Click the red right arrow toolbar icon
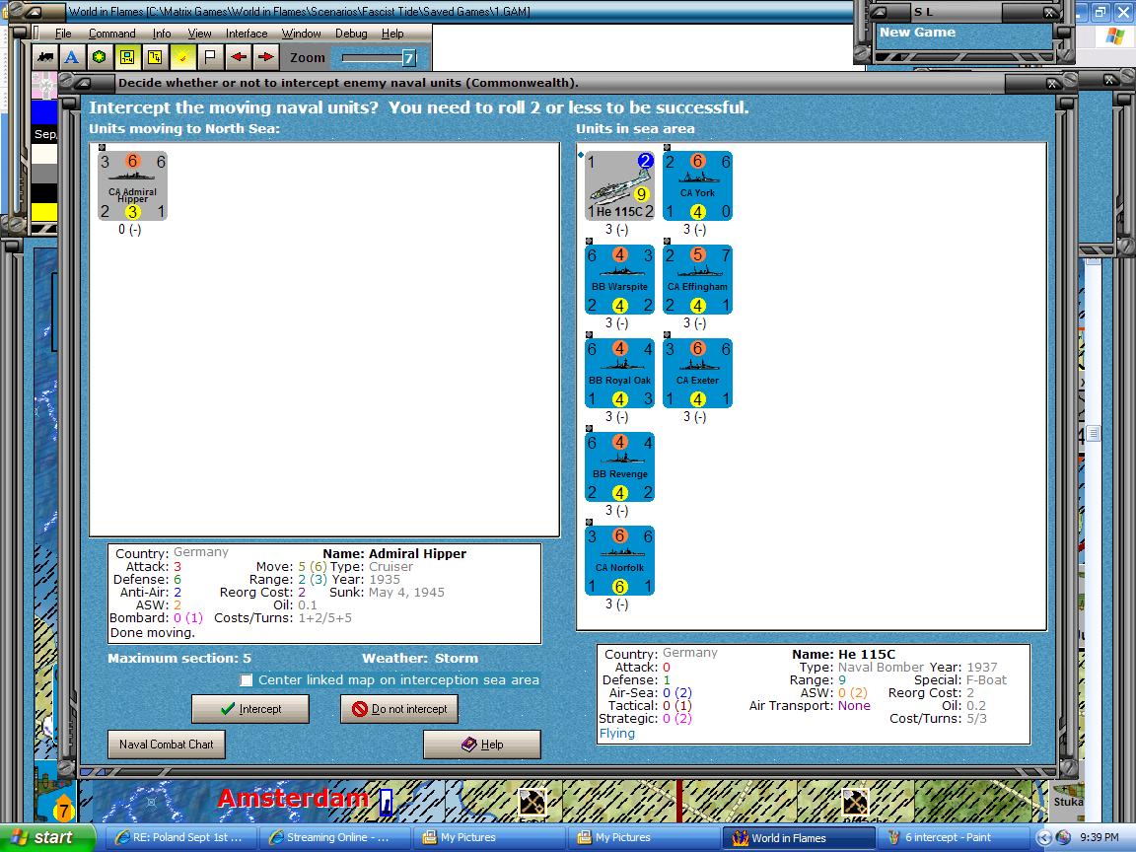Viewport: 1136px width, 852px height. [265, 57]
